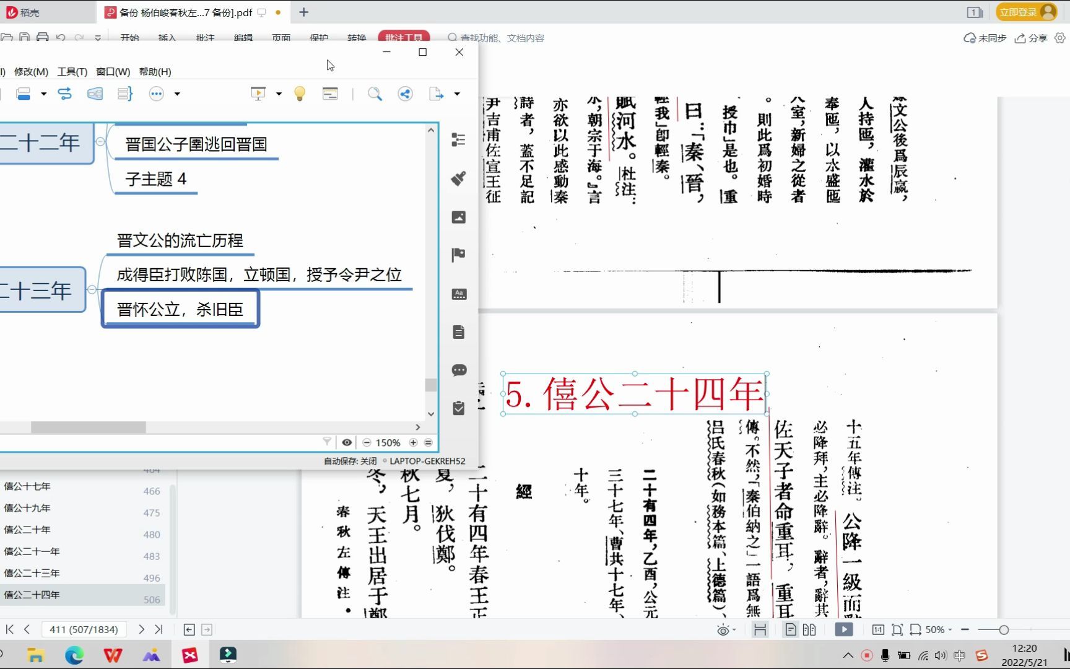Open the task info clipboard panel in XMind
The width and height of the screenshot is (1070, 669).
[x=458, y=408]
